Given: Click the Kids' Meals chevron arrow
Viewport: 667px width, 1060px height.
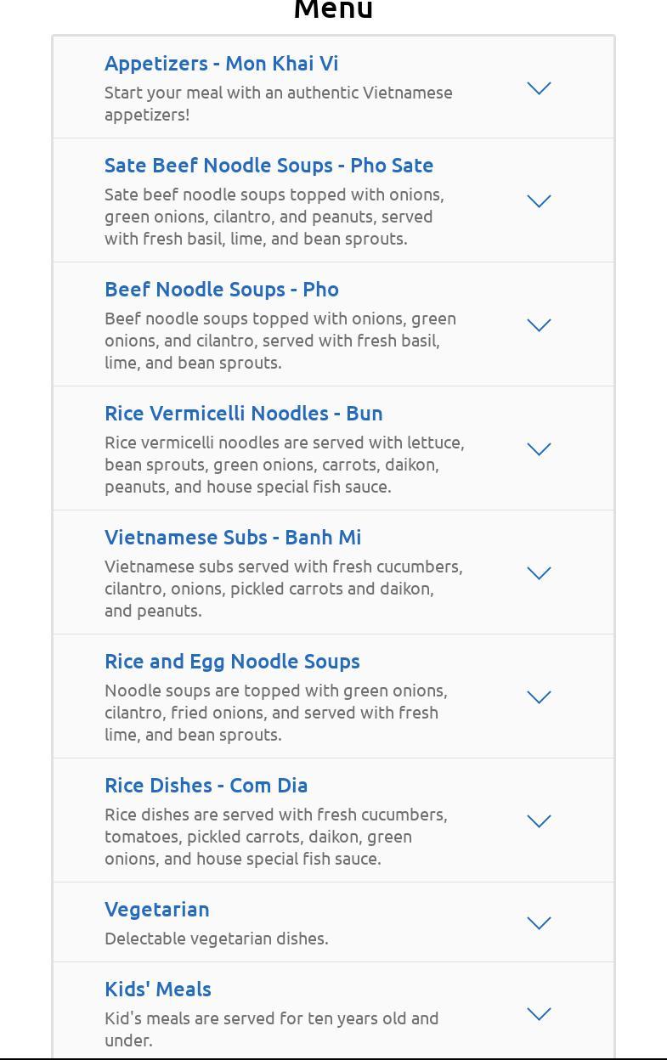Looking at the screenshot, I should pos(539,1014).
